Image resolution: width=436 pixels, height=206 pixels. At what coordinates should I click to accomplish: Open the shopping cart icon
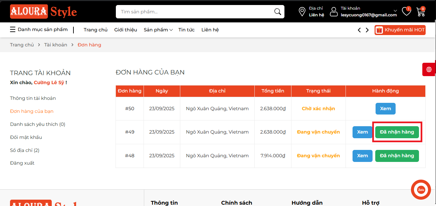[x=421, y=11]
